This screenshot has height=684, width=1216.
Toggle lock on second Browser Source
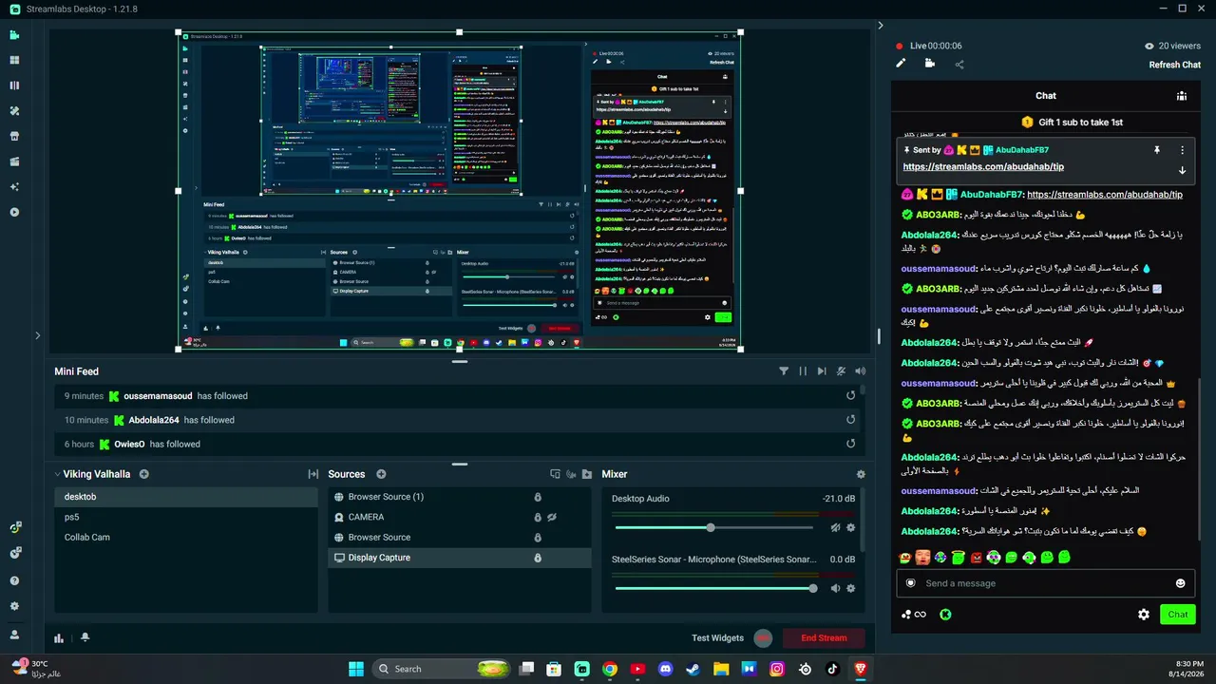point(538,538)
